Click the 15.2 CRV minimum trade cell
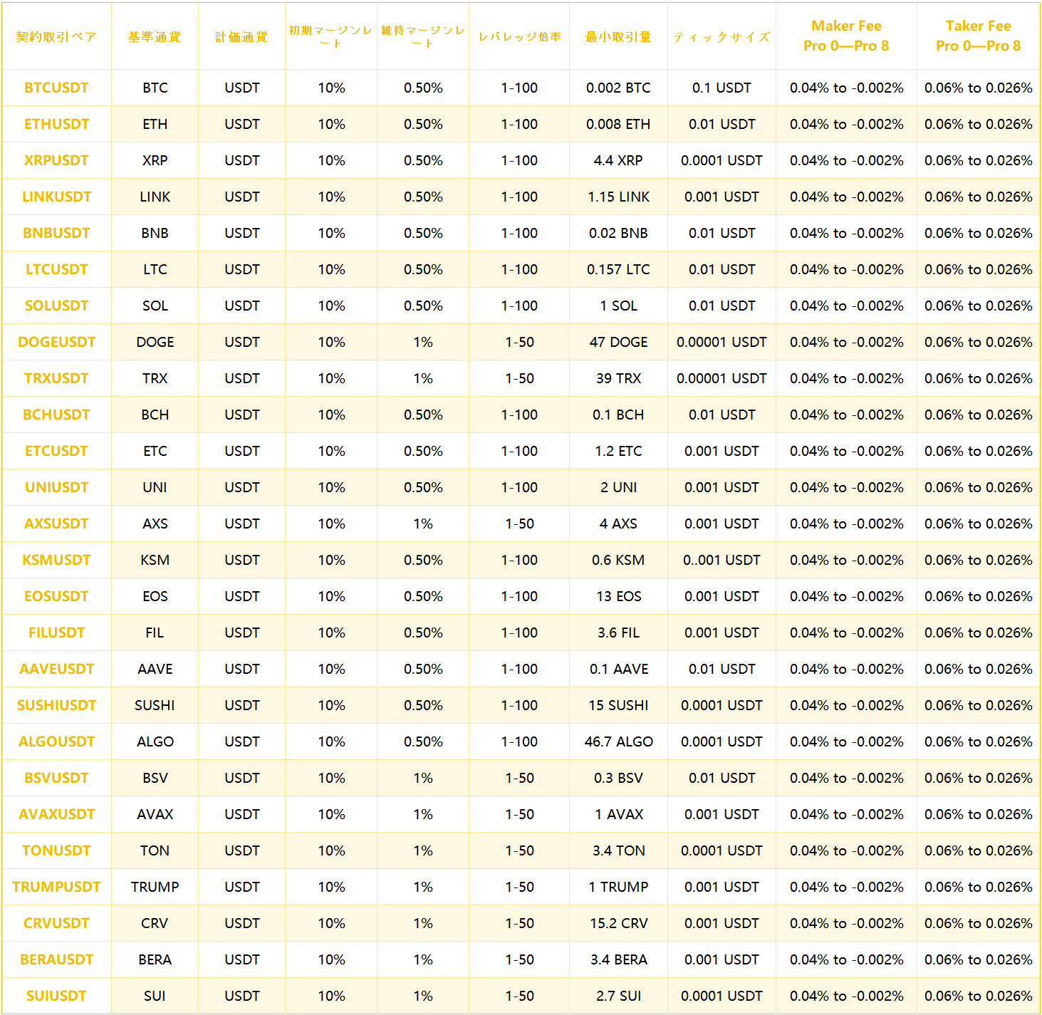 618,923
